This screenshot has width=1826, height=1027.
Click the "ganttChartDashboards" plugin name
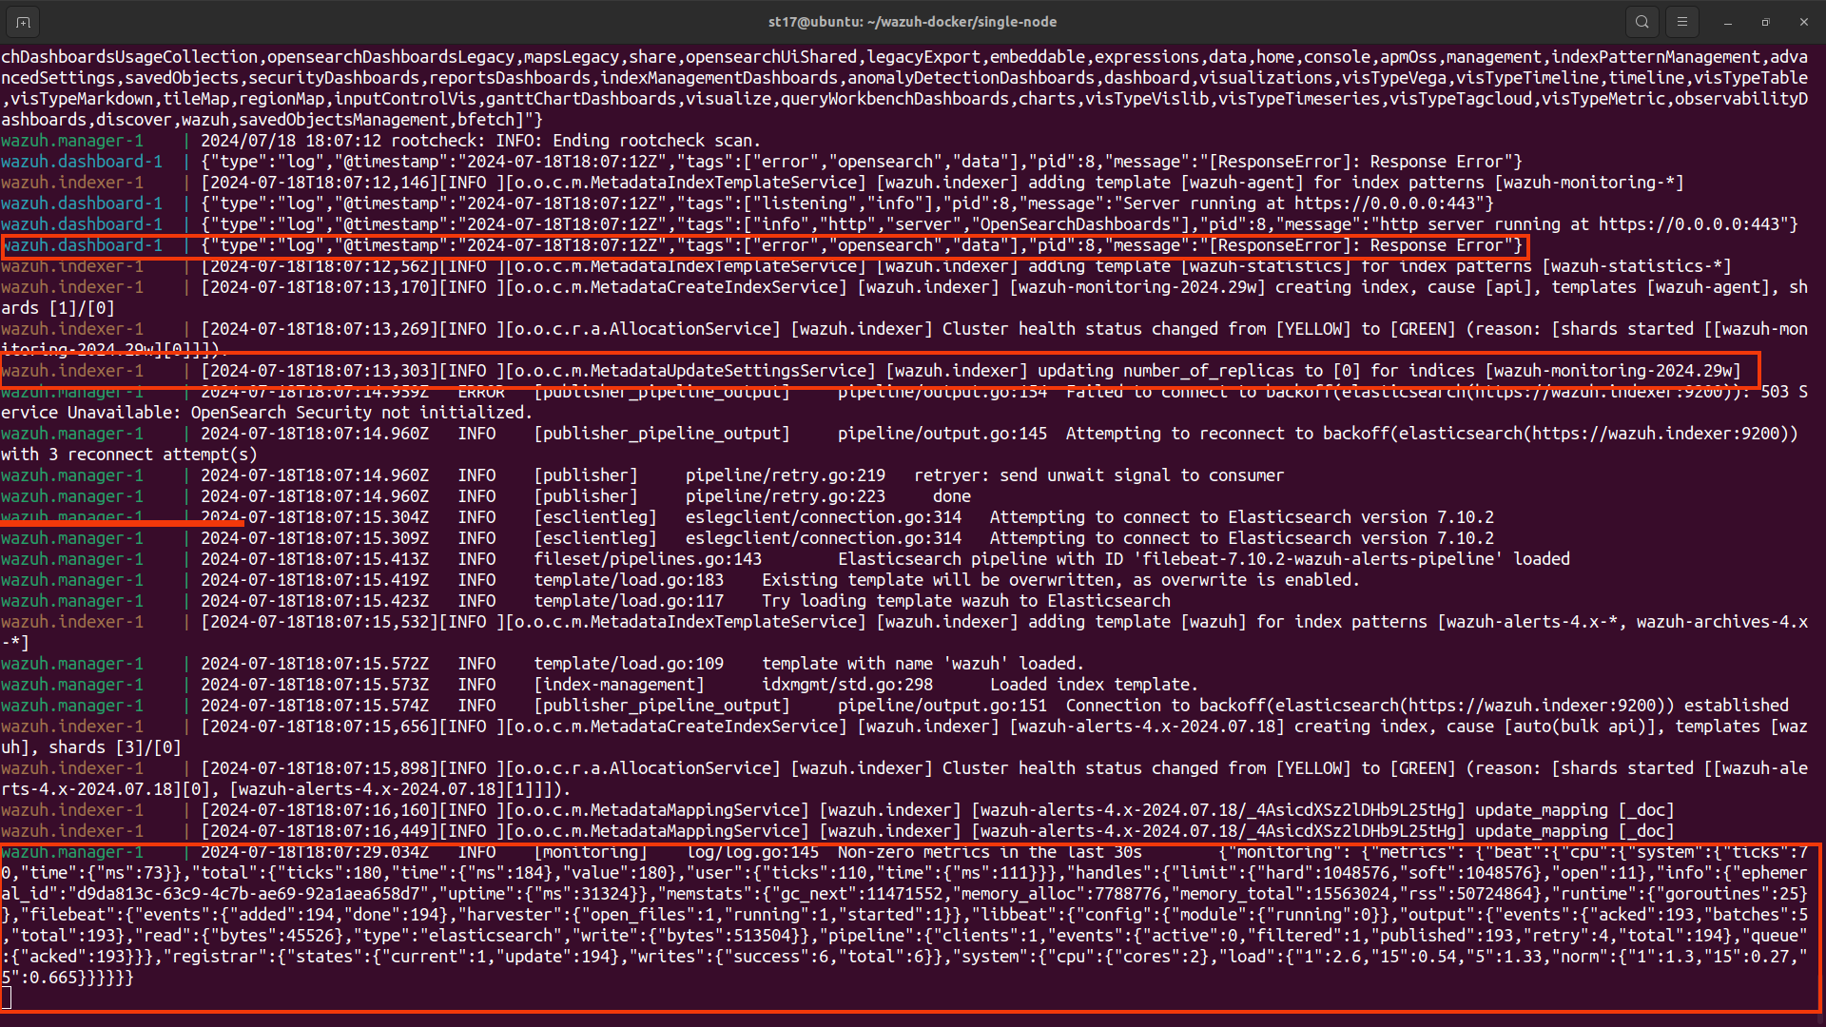coord(581,99)
